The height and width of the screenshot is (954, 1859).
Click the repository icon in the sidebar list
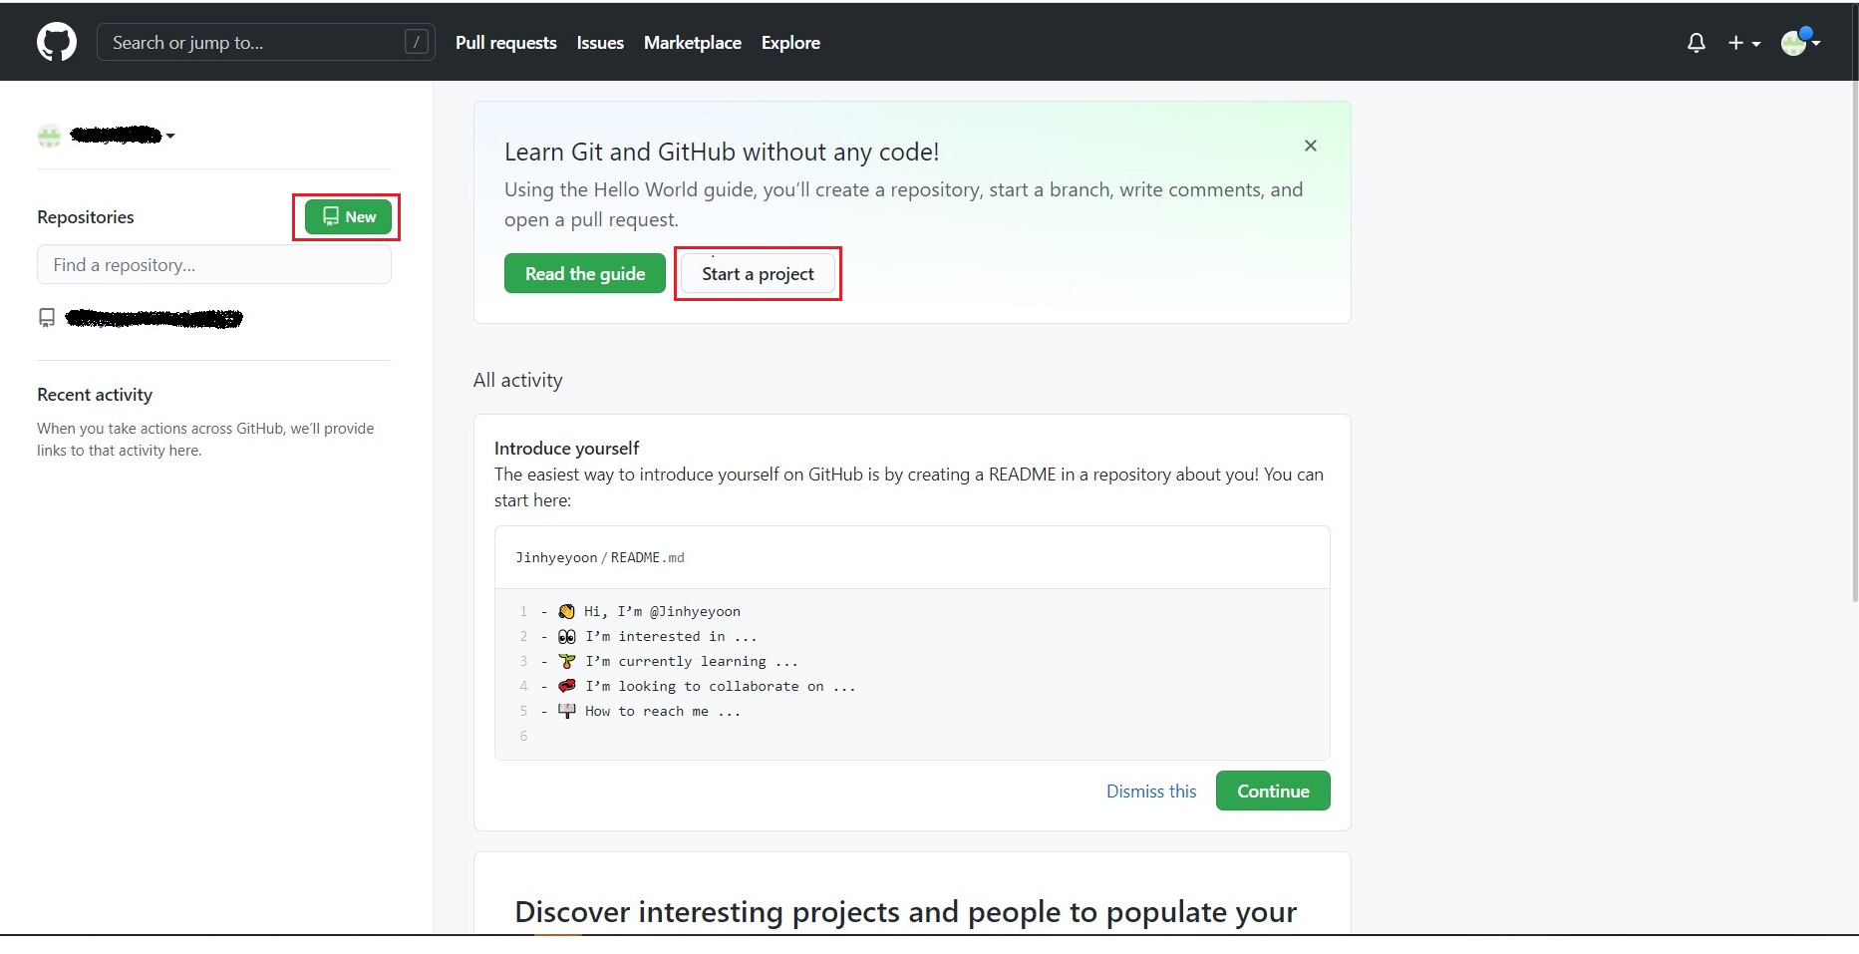tap(47, 317)
